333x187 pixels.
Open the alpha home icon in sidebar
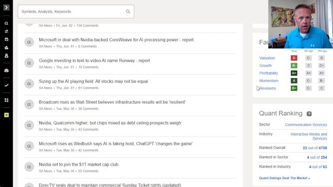pyautogui.click(x=6, y=23)
